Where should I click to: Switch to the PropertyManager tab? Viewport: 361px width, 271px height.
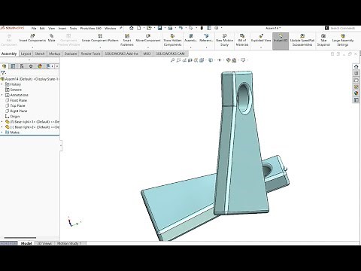13,66
